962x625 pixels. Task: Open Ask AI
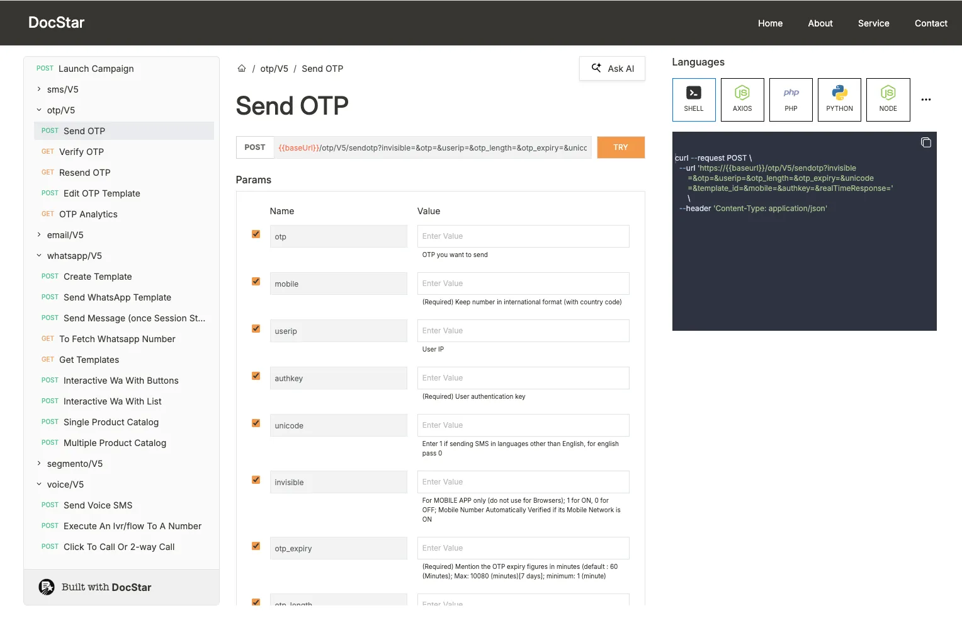611,68
